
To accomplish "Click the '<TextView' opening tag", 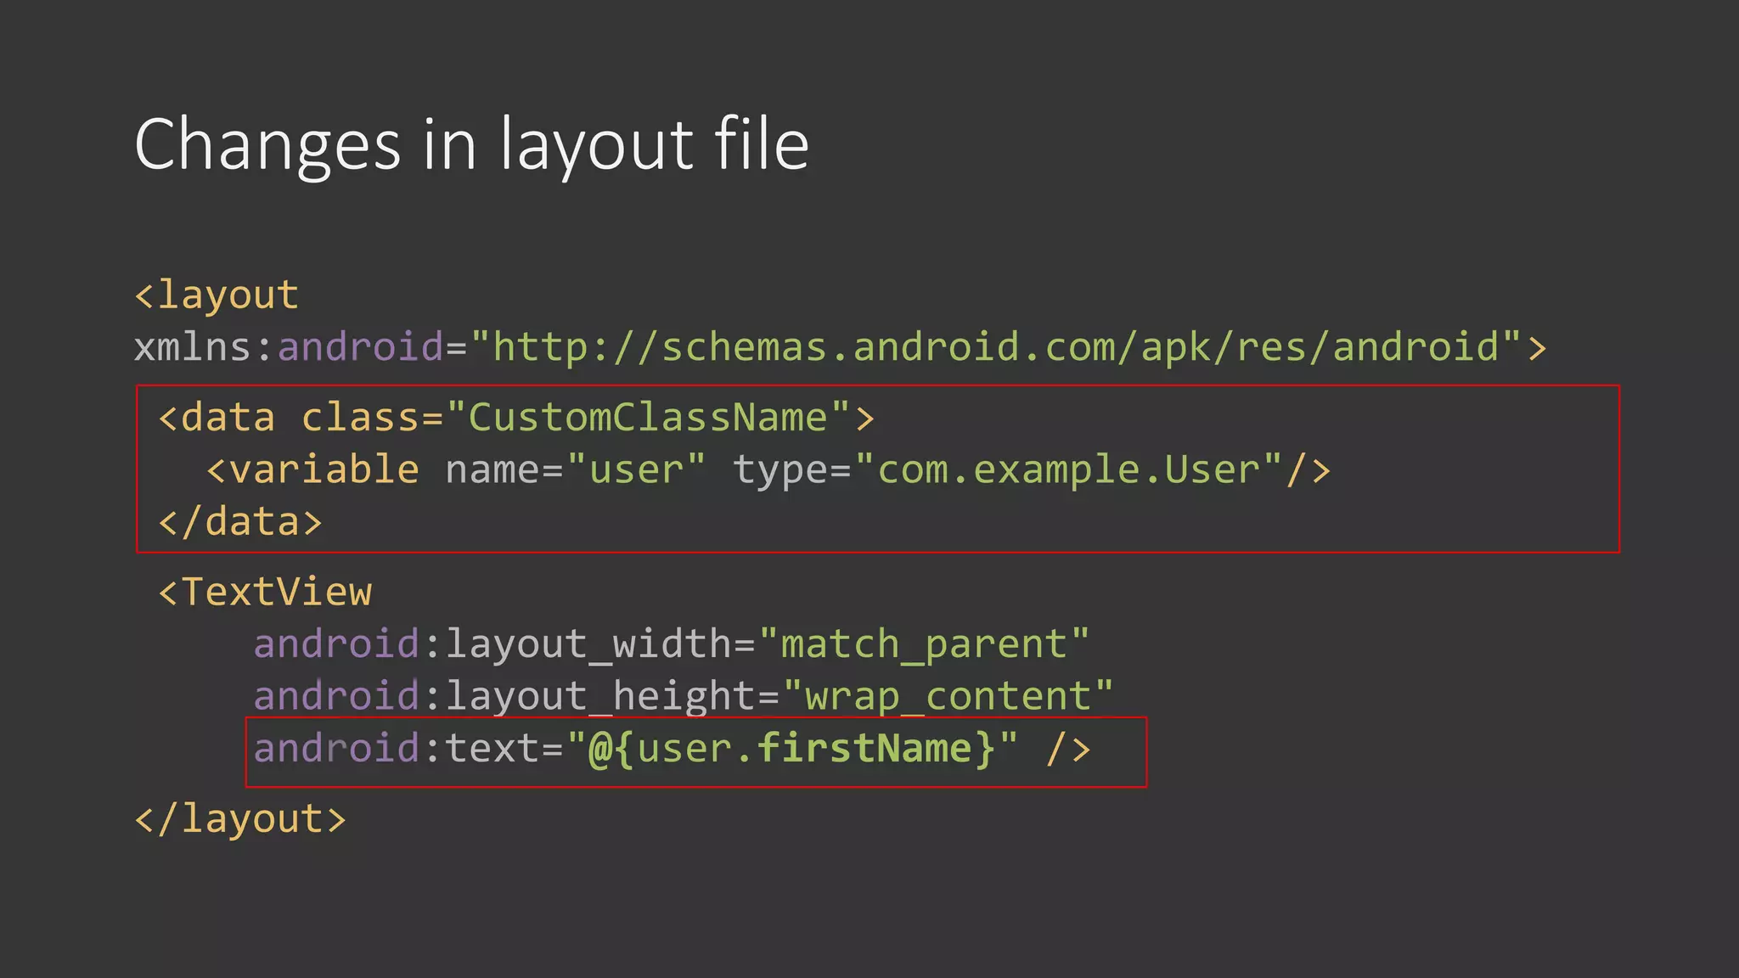I will (265, 593).
